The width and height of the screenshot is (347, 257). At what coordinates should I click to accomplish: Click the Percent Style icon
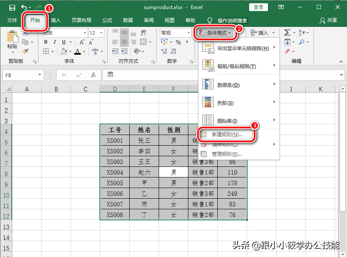pos(178,42)
